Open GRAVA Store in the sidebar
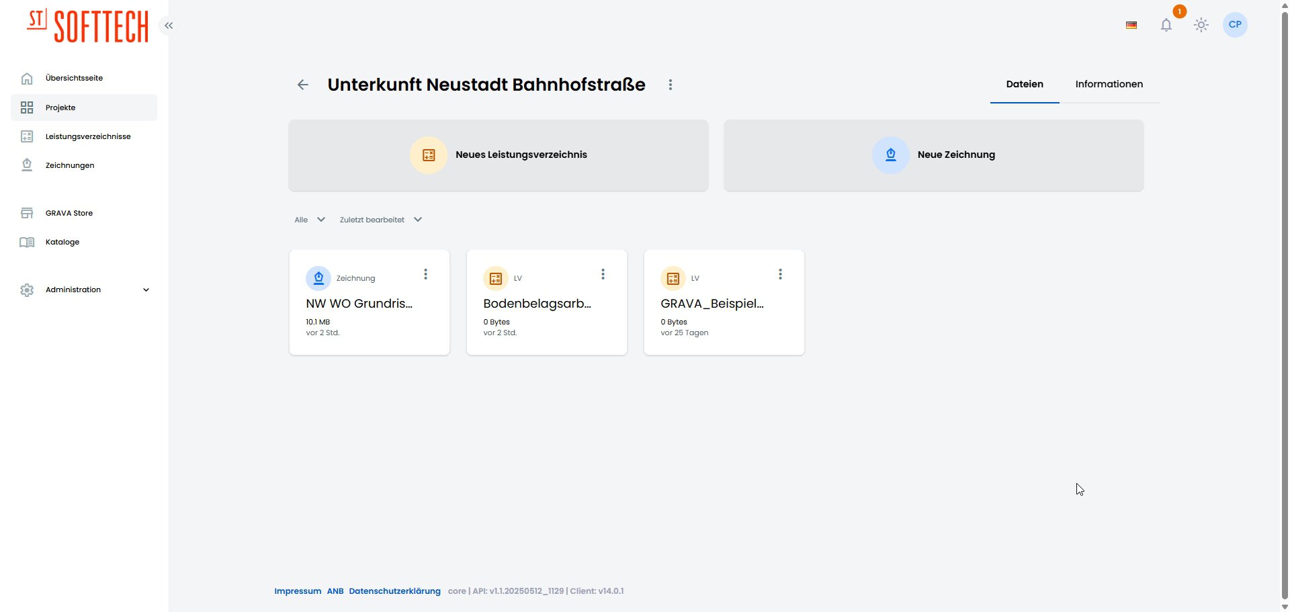This screenshot has width=1290, height=612. (69, 213)
